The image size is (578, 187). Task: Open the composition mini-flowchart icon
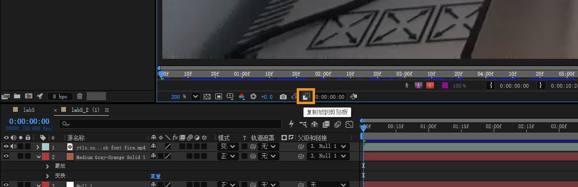(303, 124)
